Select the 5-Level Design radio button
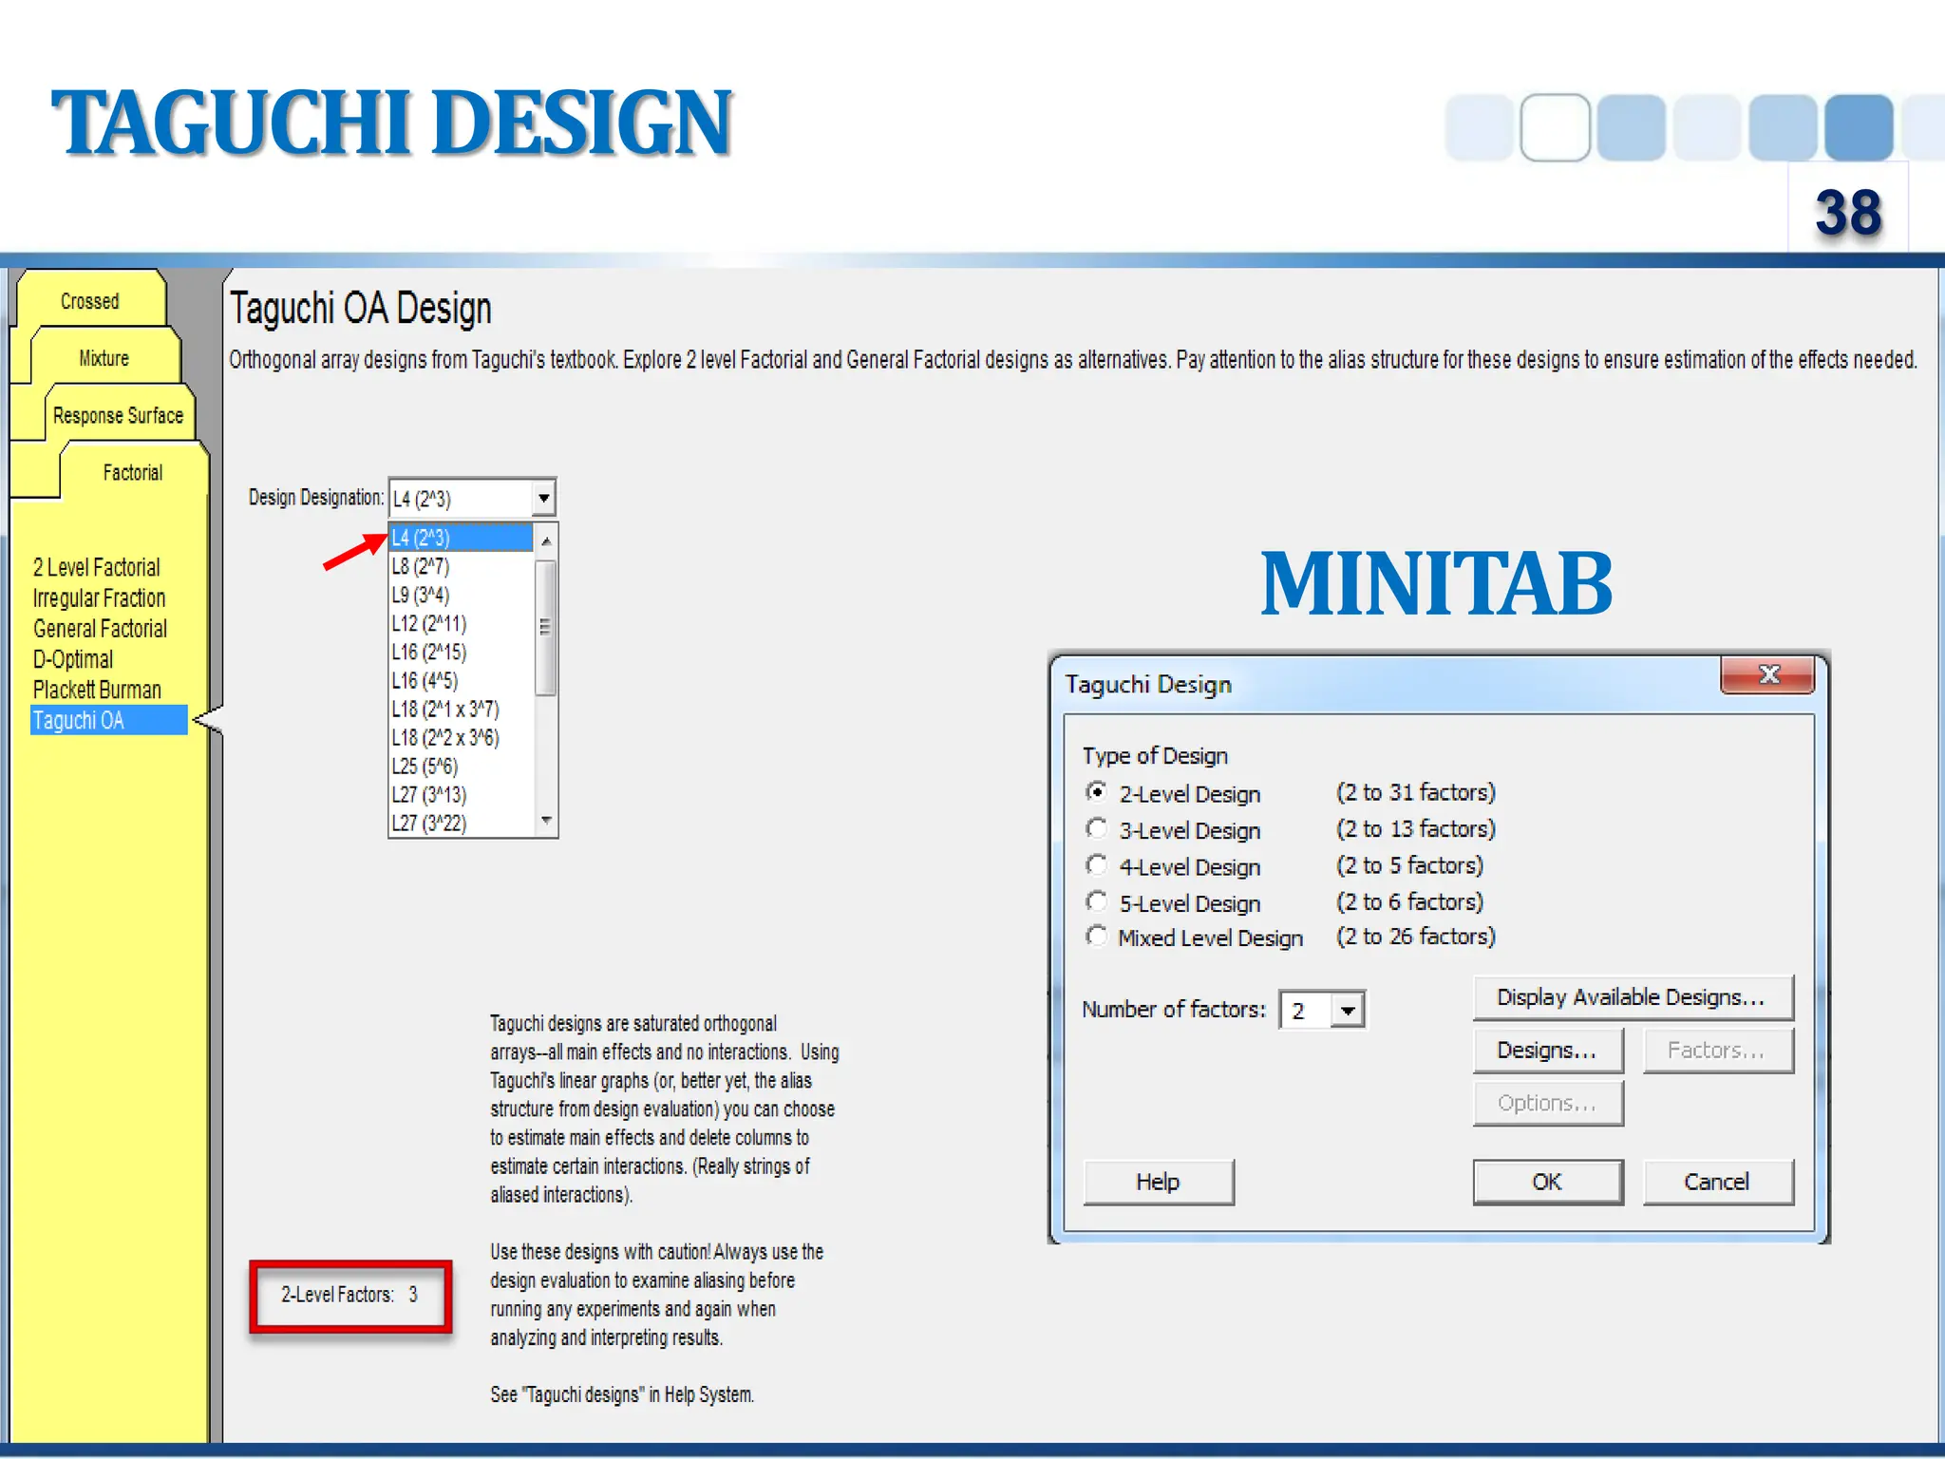The width and height of the screenshot is (1945, 1459). point(1097,901)
